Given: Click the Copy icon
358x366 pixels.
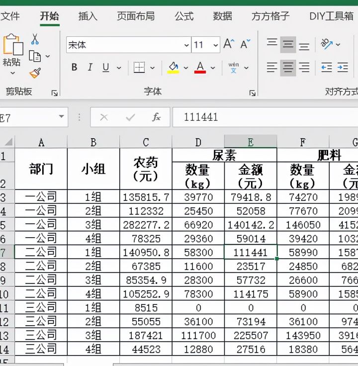Looking at the screenshot, I should pos(35,56).
